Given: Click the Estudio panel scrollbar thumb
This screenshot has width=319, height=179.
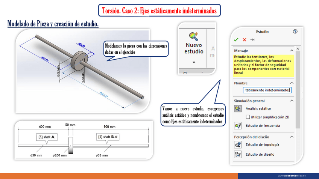Looking at the screenshot, I should click(298, 90).
